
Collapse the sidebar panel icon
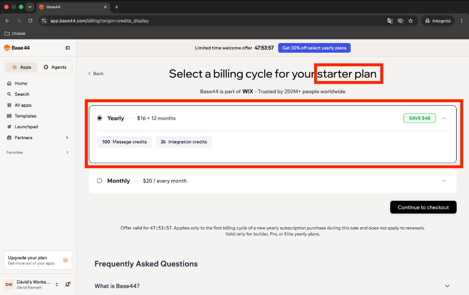[x=68, y=48]
